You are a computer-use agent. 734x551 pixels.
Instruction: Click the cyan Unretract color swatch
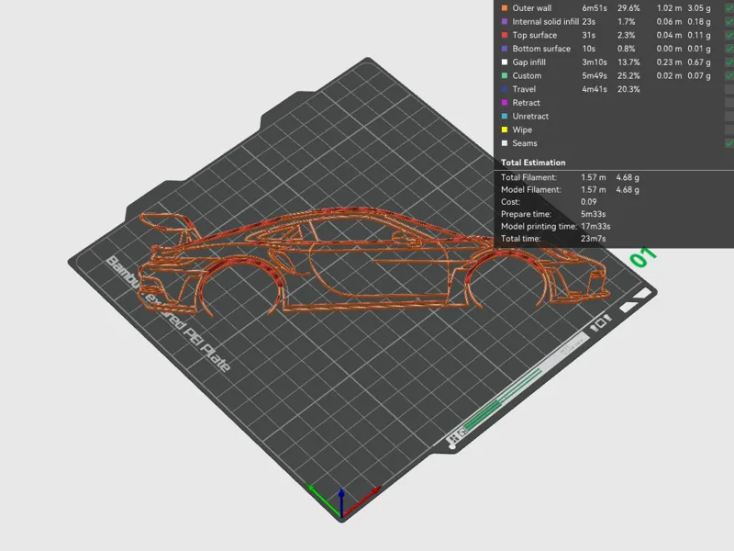tap(504, 117)
